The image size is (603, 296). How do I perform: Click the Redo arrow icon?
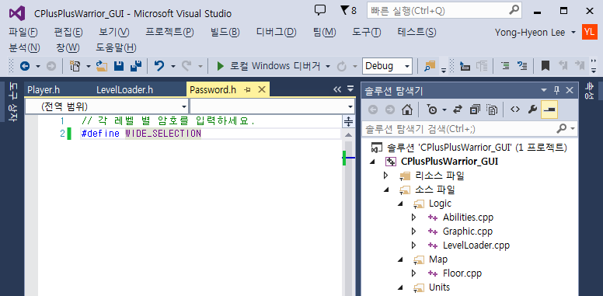point(186,66)
